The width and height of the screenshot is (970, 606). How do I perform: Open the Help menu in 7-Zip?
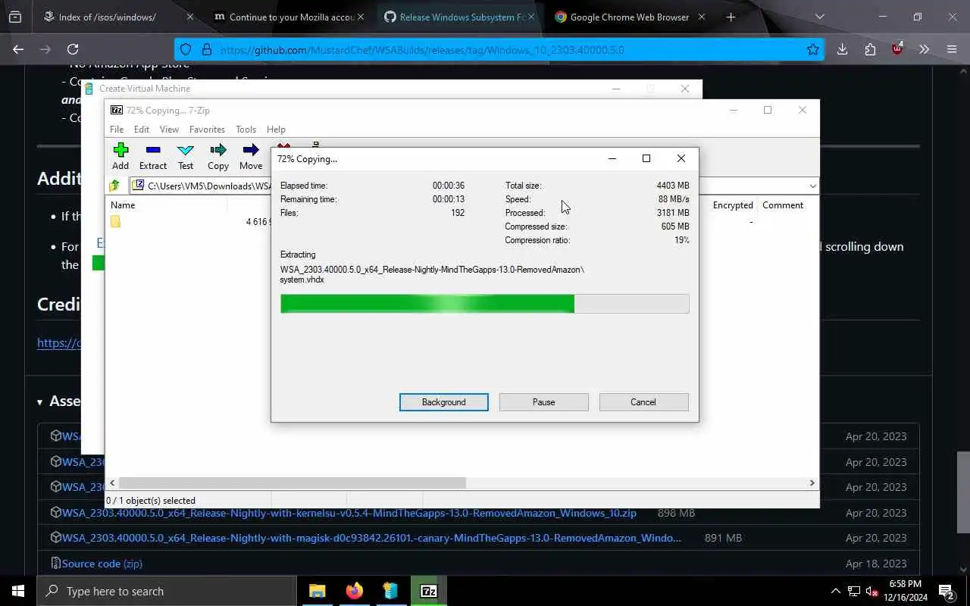tap(276, 130)
